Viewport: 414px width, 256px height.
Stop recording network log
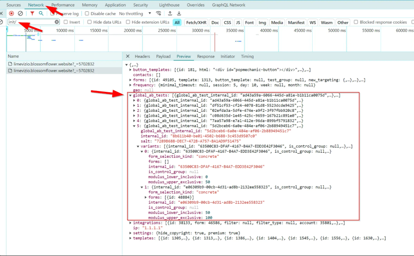[x=11, y=13]
